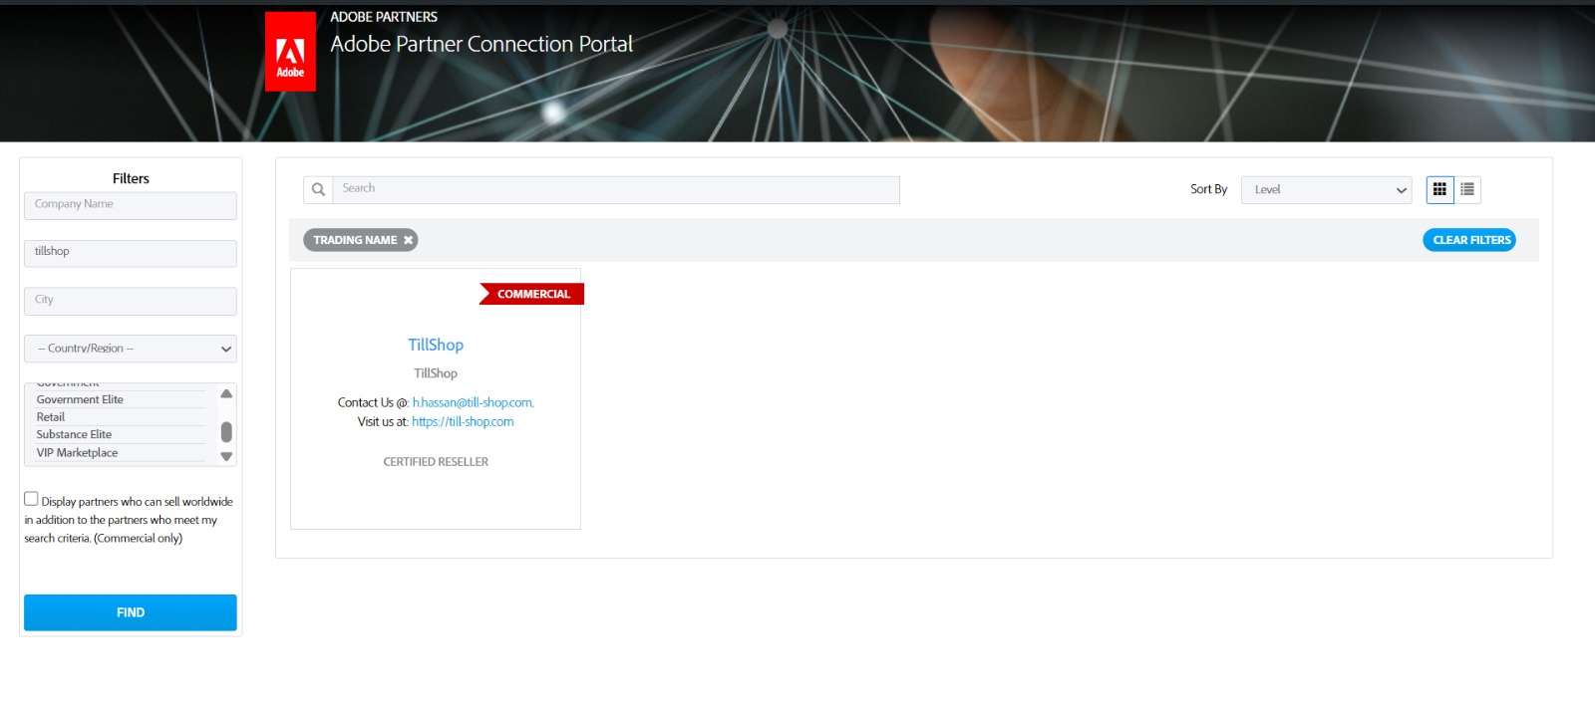Switch to list view layout

tap(1467, 189)
